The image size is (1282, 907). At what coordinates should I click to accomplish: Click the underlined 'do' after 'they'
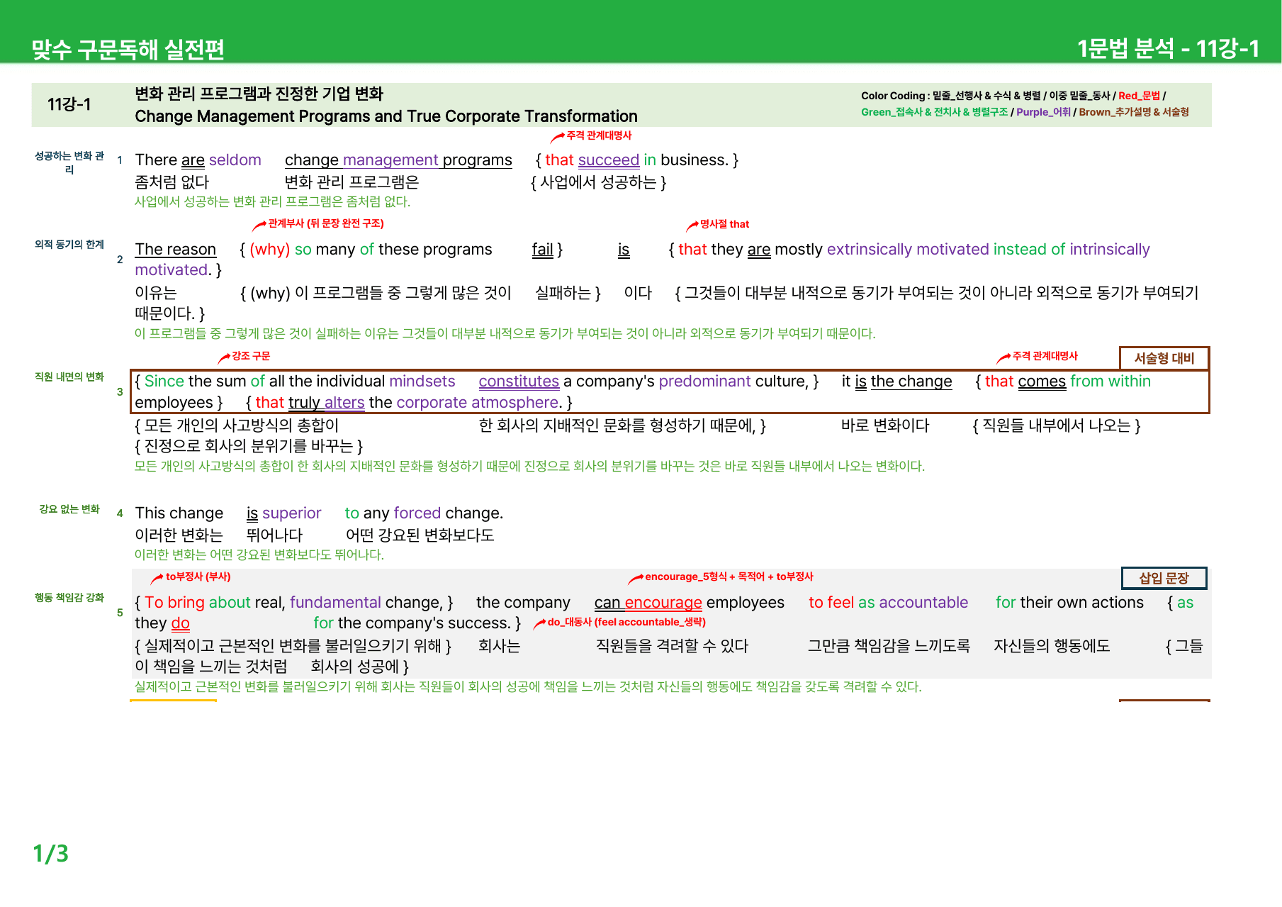(181, 623)
